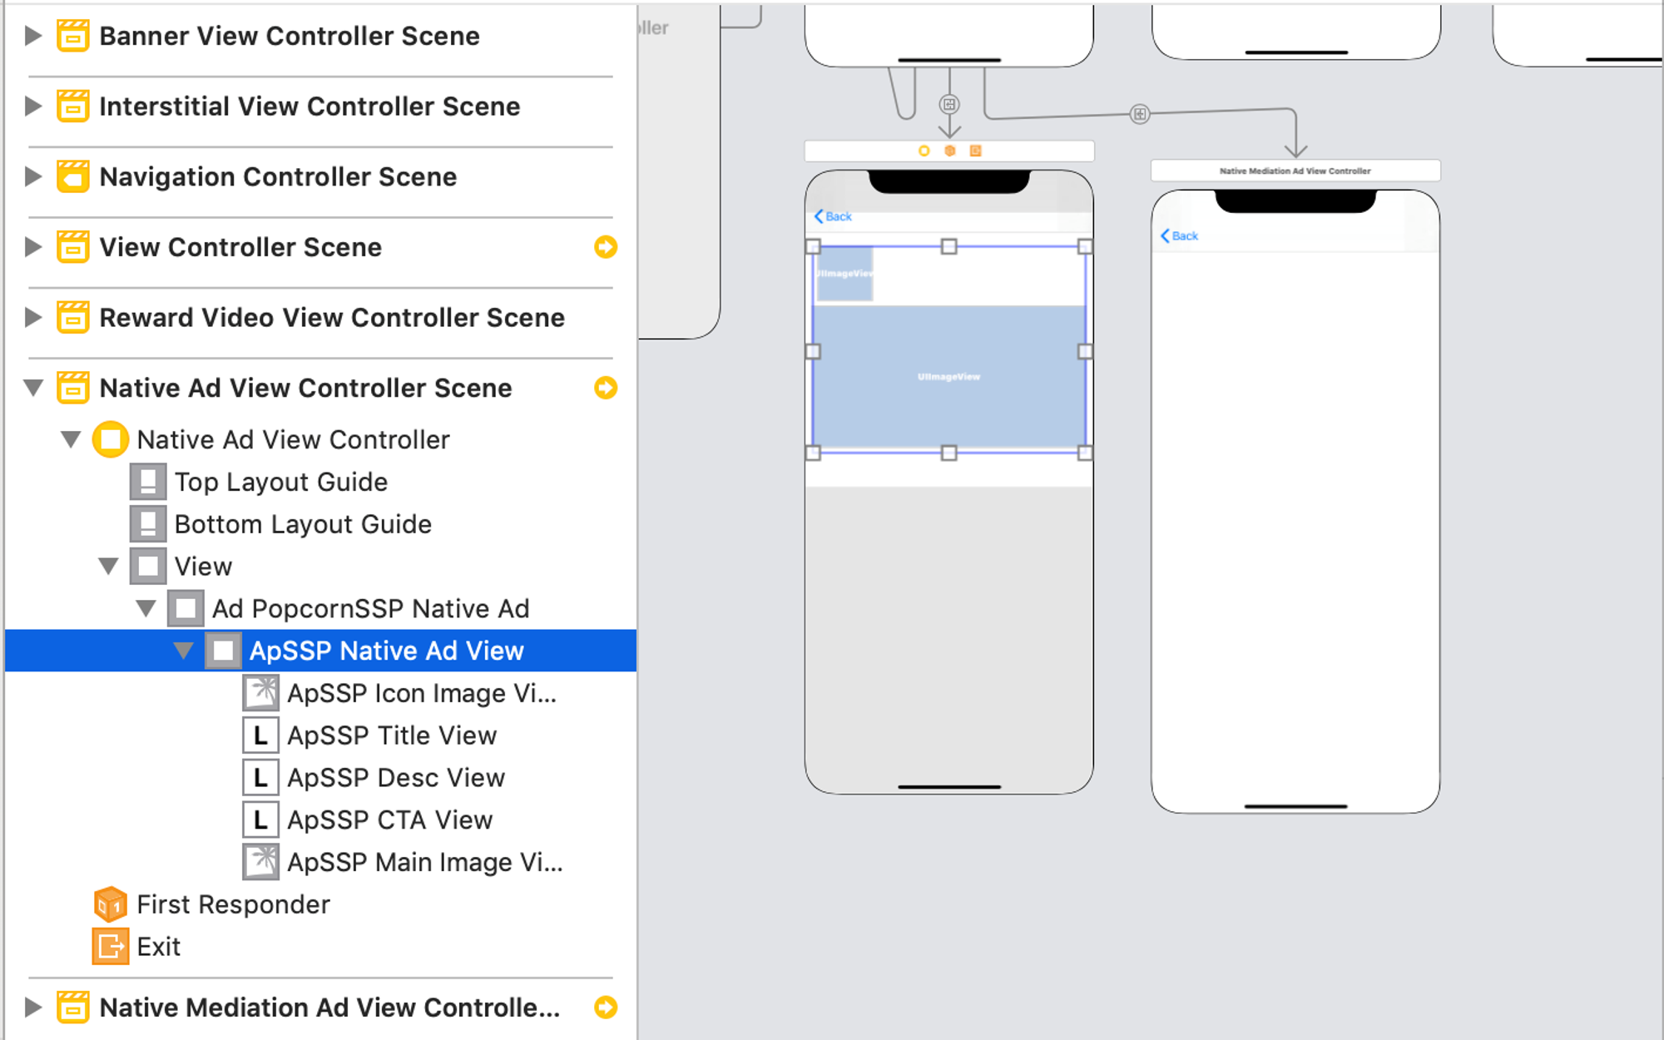Select the ApSSP CTA View item
Image resolution: width=1664 pixels, height=1040 pixels.
click(389, 820)
